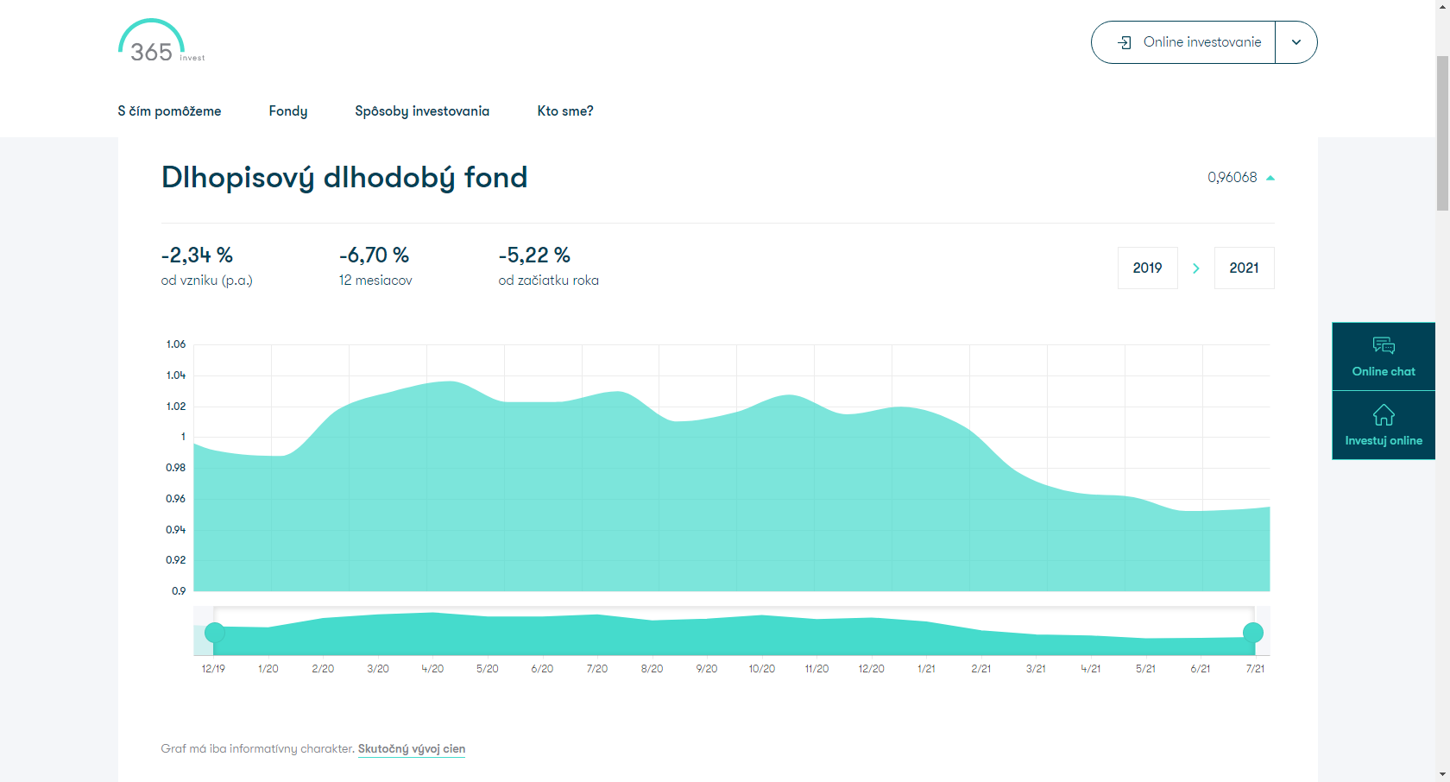
Task: Open Spôsoby investovania menu item
Action: 422,111
